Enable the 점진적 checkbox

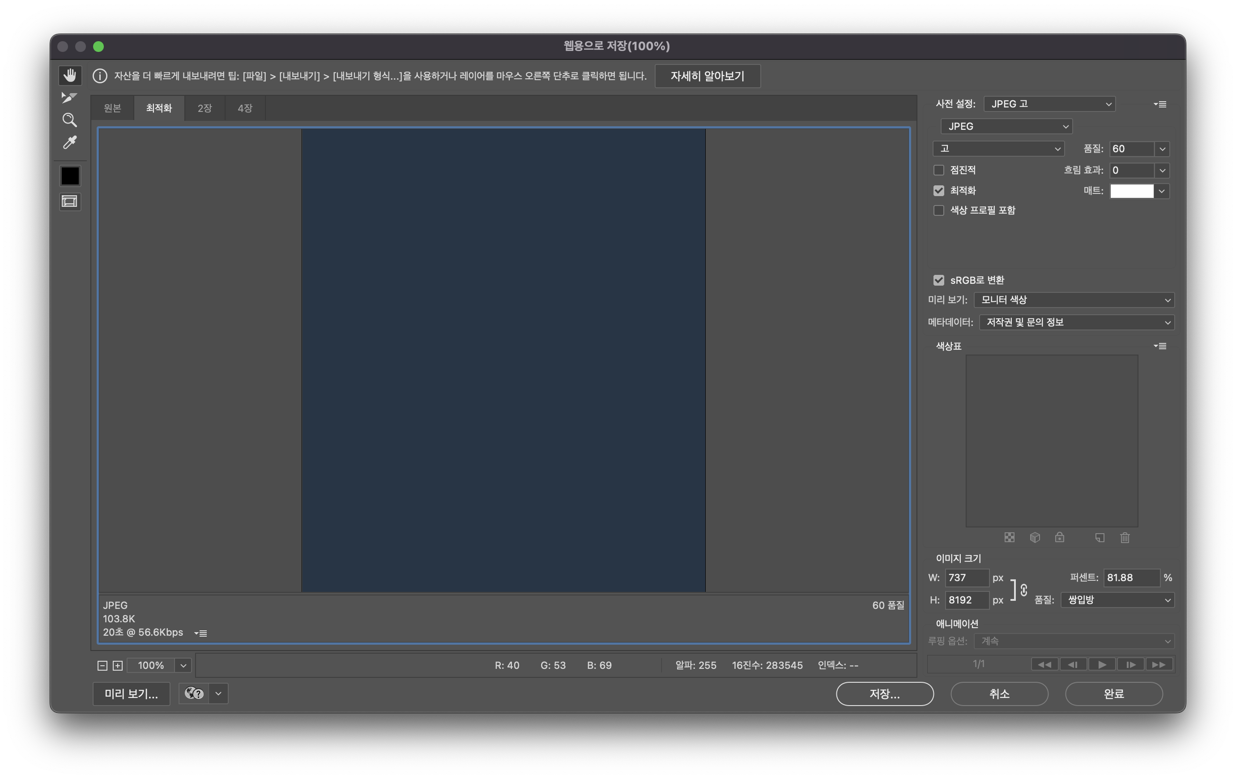(939, 170)
